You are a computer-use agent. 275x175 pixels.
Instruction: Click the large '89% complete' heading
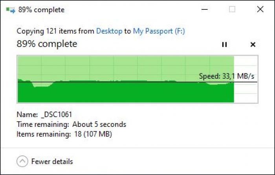tap(47, 44)
